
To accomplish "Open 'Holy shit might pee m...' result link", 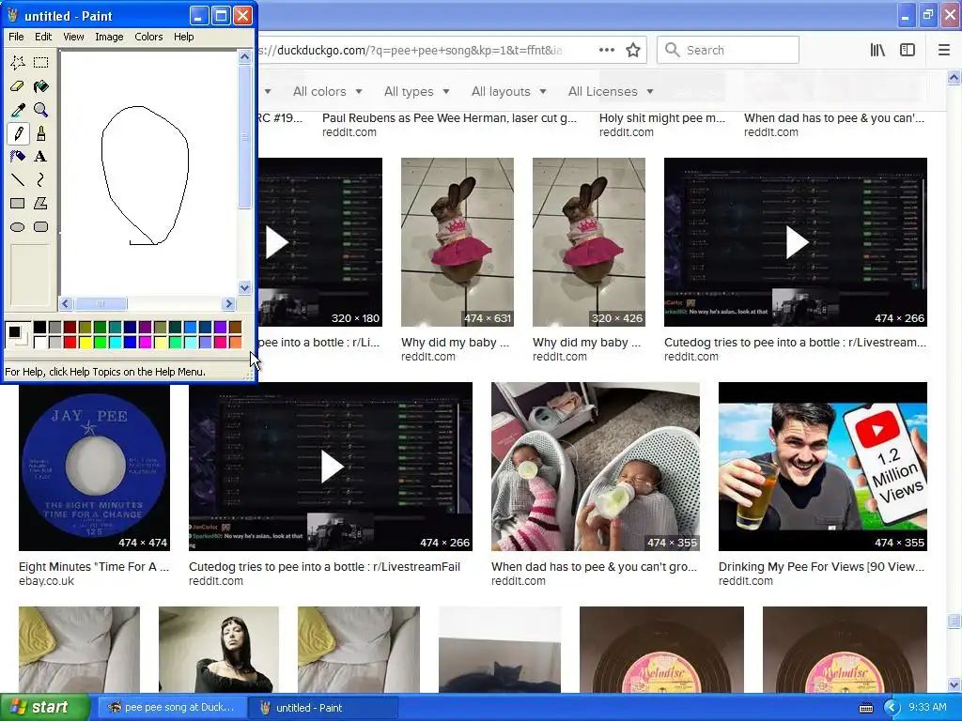I will 662,117.
